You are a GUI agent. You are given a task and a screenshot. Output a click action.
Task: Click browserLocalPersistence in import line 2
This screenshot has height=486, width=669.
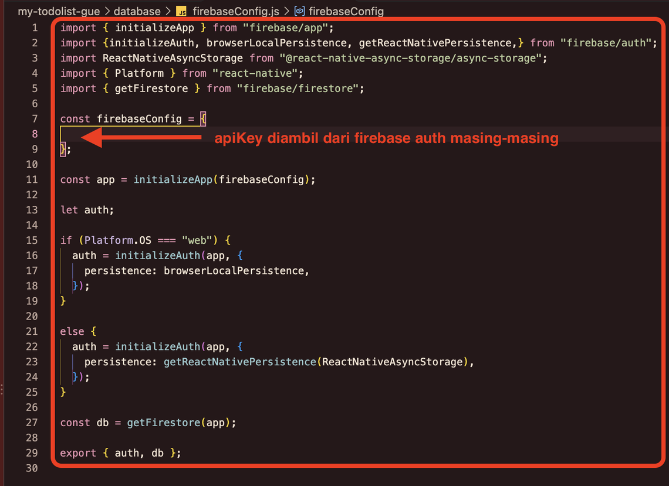pos(276,43)
